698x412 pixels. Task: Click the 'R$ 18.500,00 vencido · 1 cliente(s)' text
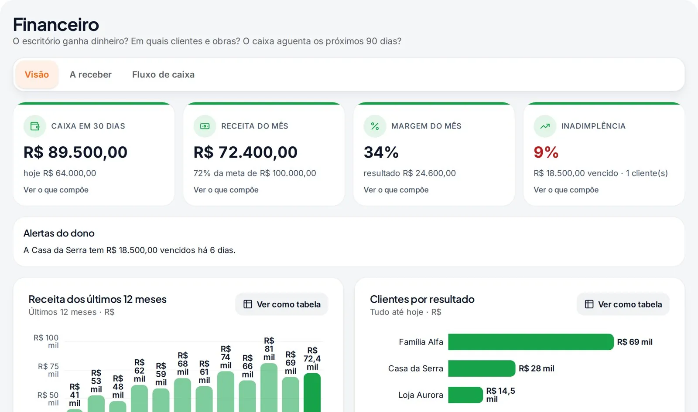point(601,173)
